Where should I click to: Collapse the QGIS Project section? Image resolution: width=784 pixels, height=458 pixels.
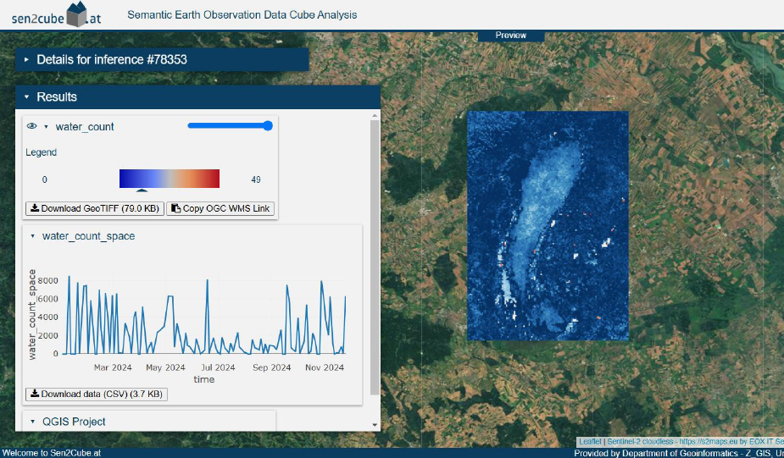pyautogui.click(x=33, y=422)
